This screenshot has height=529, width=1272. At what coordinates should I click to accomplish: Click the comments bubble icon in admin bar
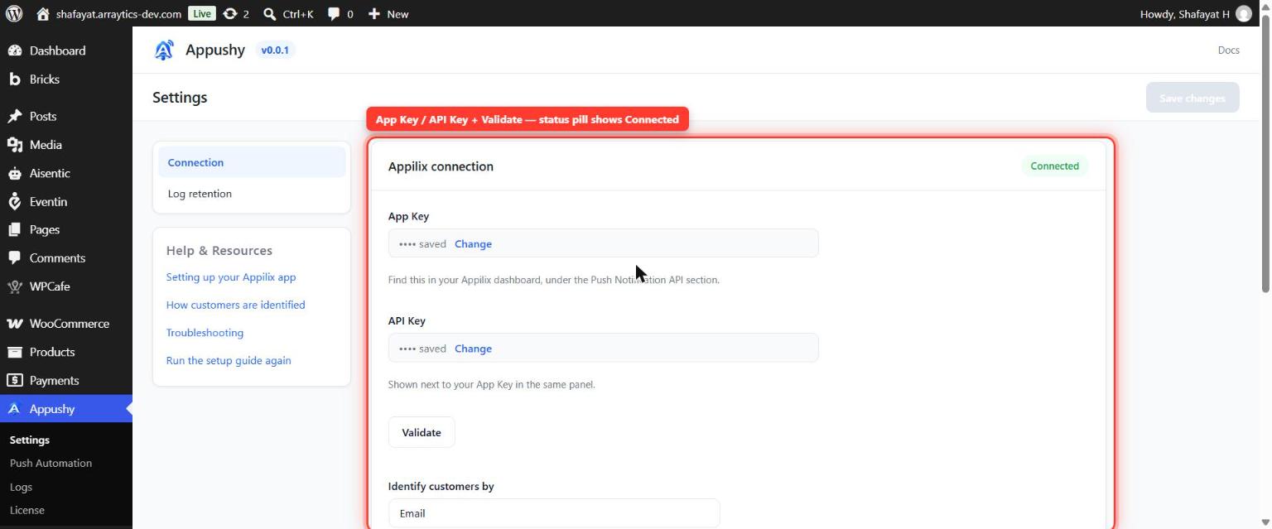[x=334, y=14]
